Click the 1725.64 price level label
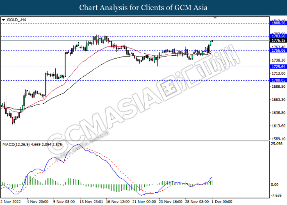 tap(278, 66)
